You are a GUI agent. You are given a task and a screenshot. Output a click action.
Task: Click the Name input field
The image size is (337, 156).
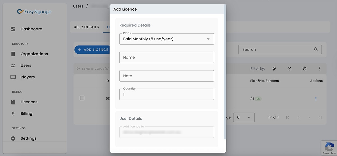click(167, 57)
